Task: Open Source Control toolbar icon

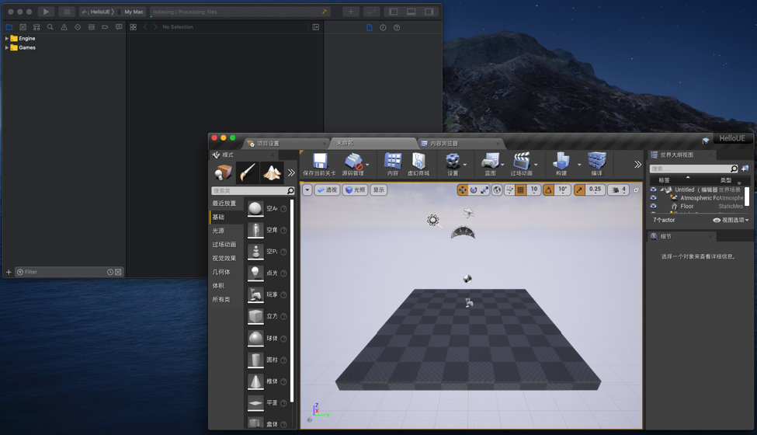Action: [x=354, y=161]
